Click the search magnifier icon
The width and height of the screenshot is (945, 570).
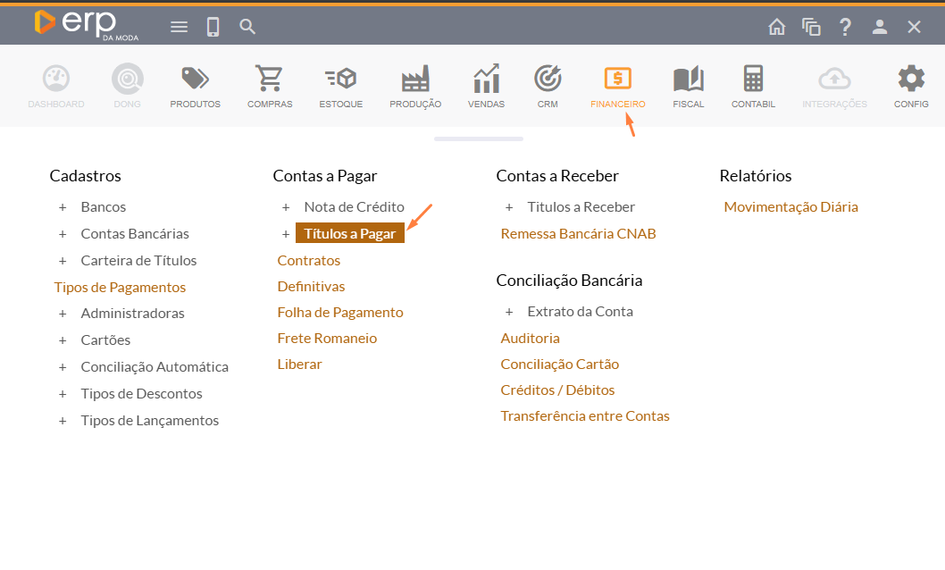pyautogui.click(x=247, y=27)
